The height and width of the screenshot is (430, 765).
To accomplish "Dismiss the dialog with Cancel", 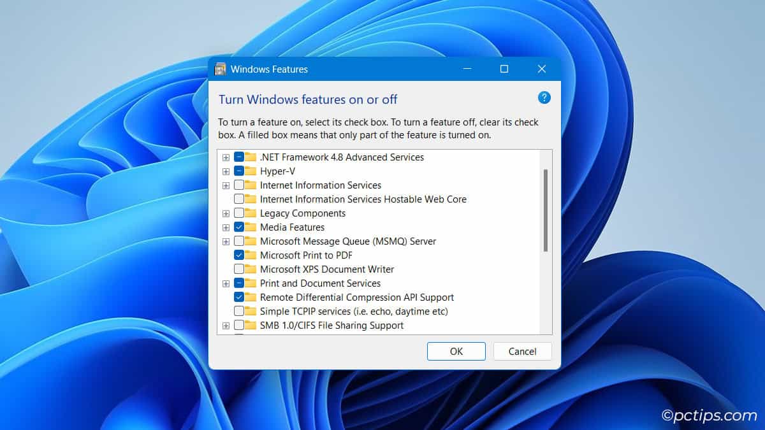I will [x=522, y=351].
